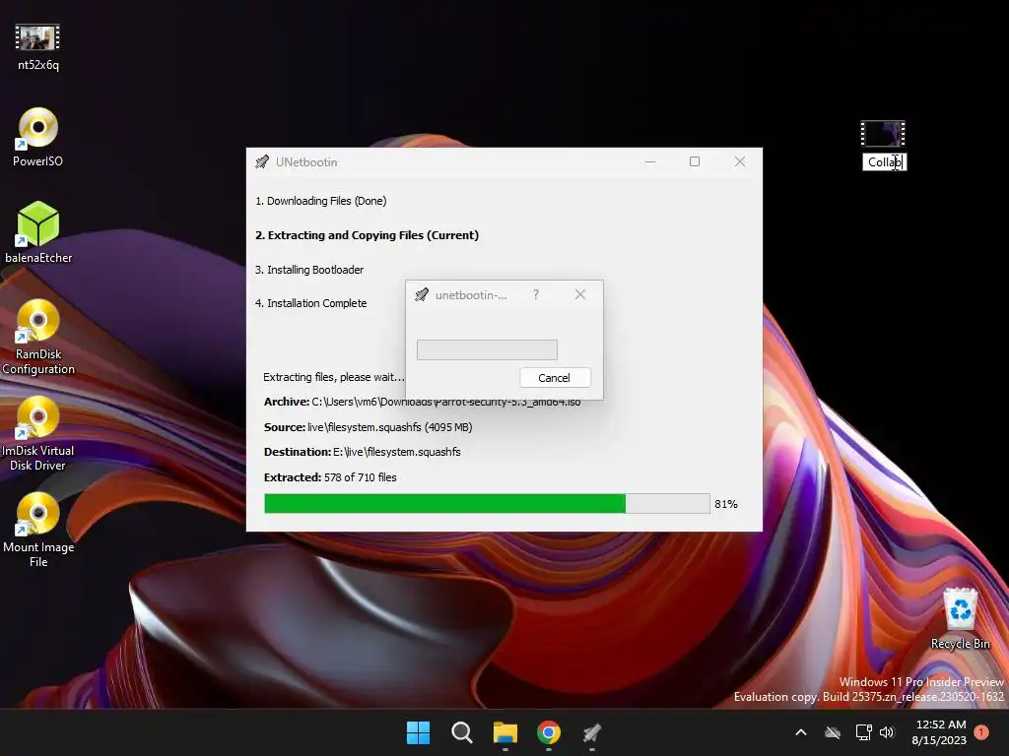Click the UNetbootin taskbar icon
Viewport: 1009px width, 756px height.
tap(592, 732)
